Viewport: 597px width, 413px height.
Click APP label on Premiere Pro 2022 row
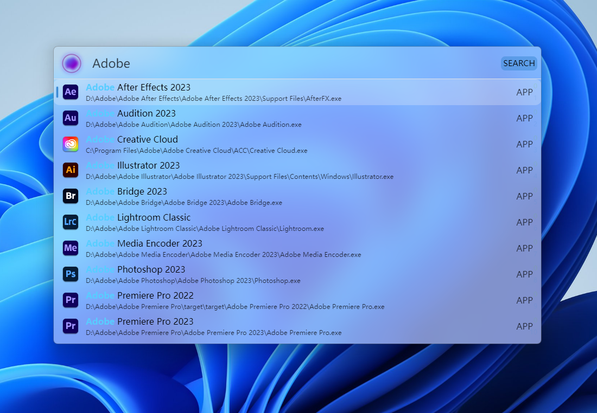click(524, 300)
